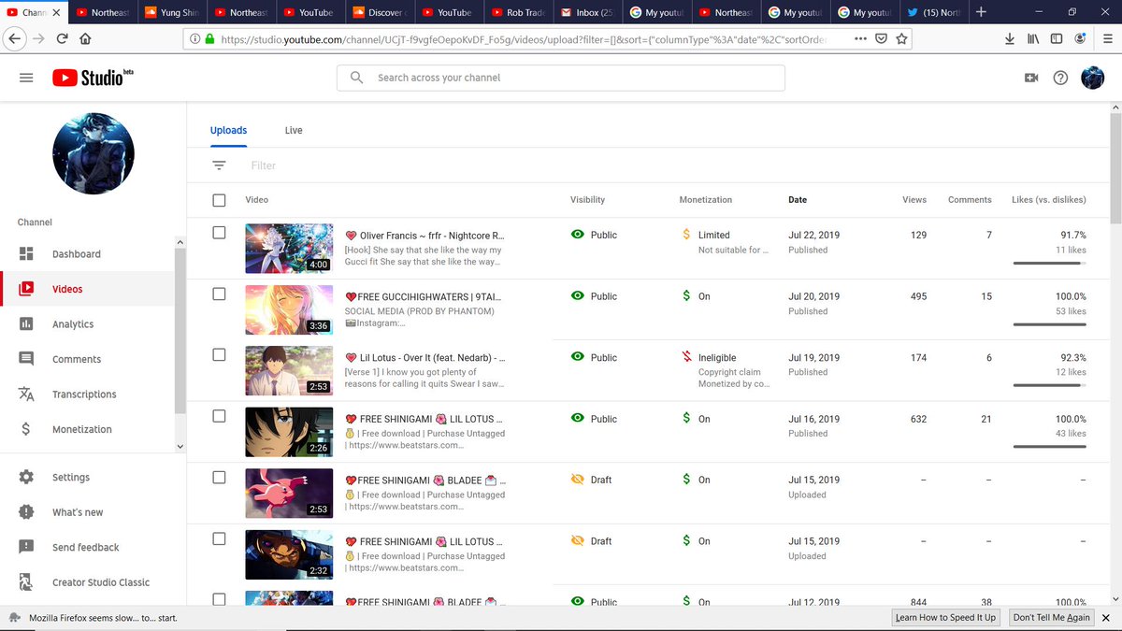Select the FREE GUCCIHIGHWATERS video checkbox

(x=219, y=294)
